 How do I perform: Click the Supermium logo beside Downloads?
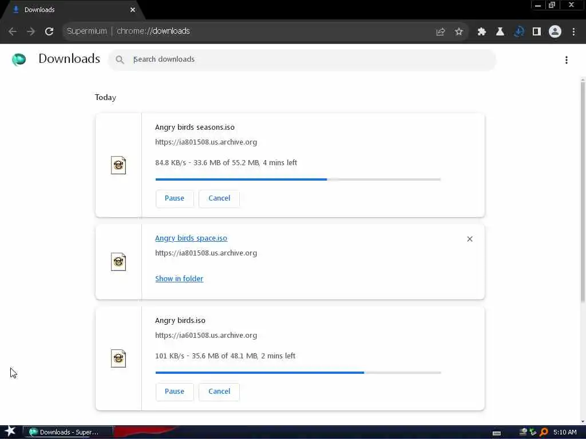(19, 59)
